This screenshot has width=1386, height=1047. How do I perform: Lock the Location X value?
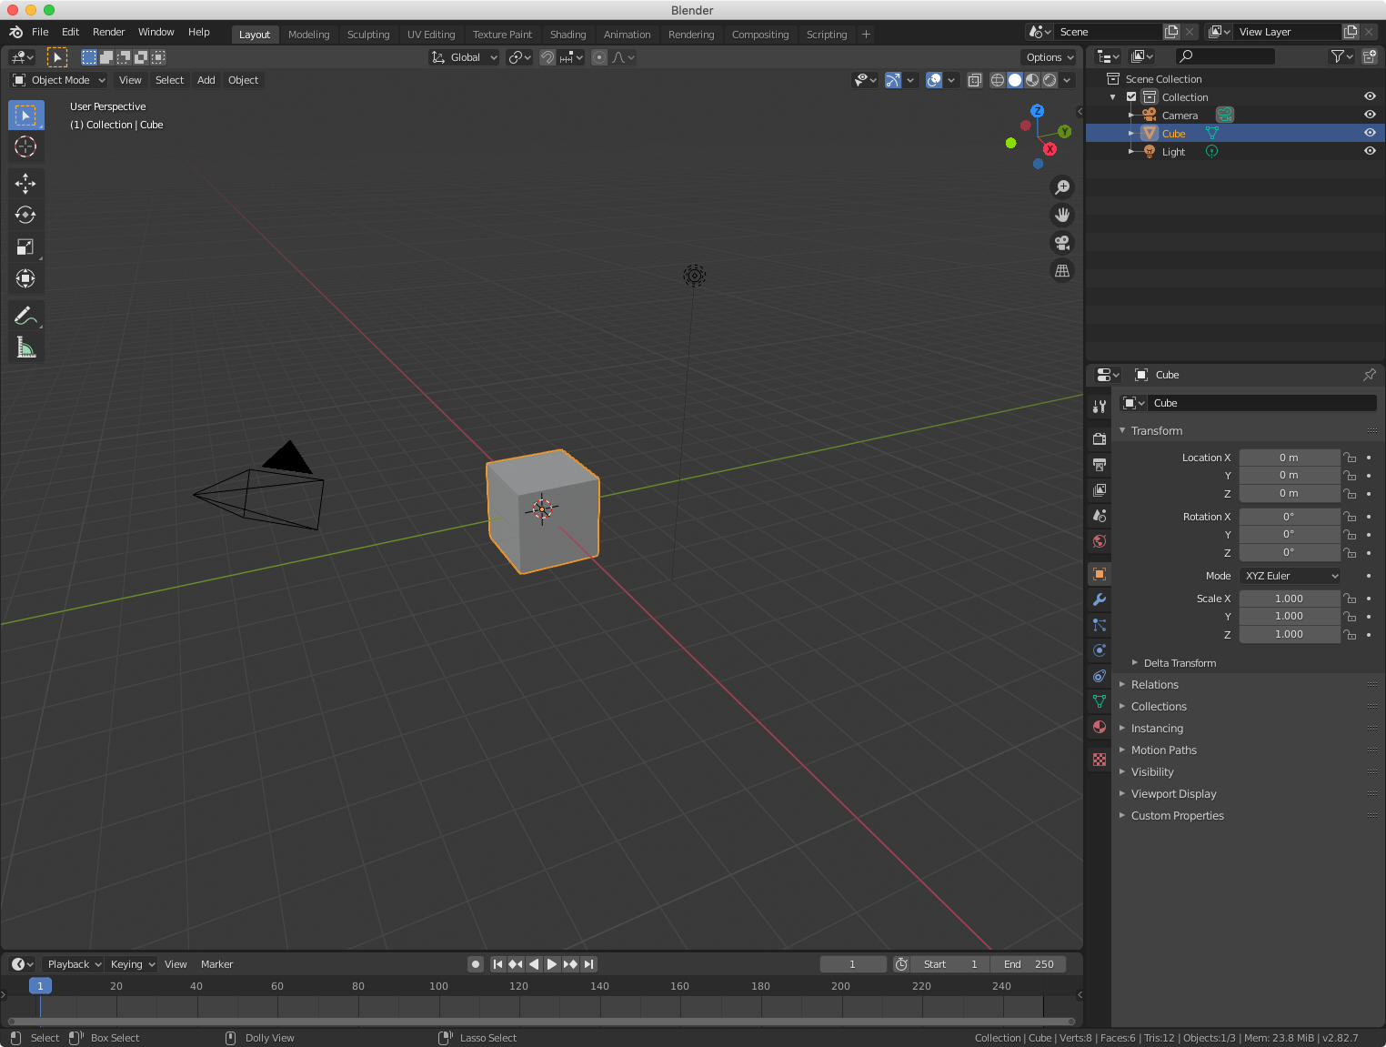(1350, 458)
